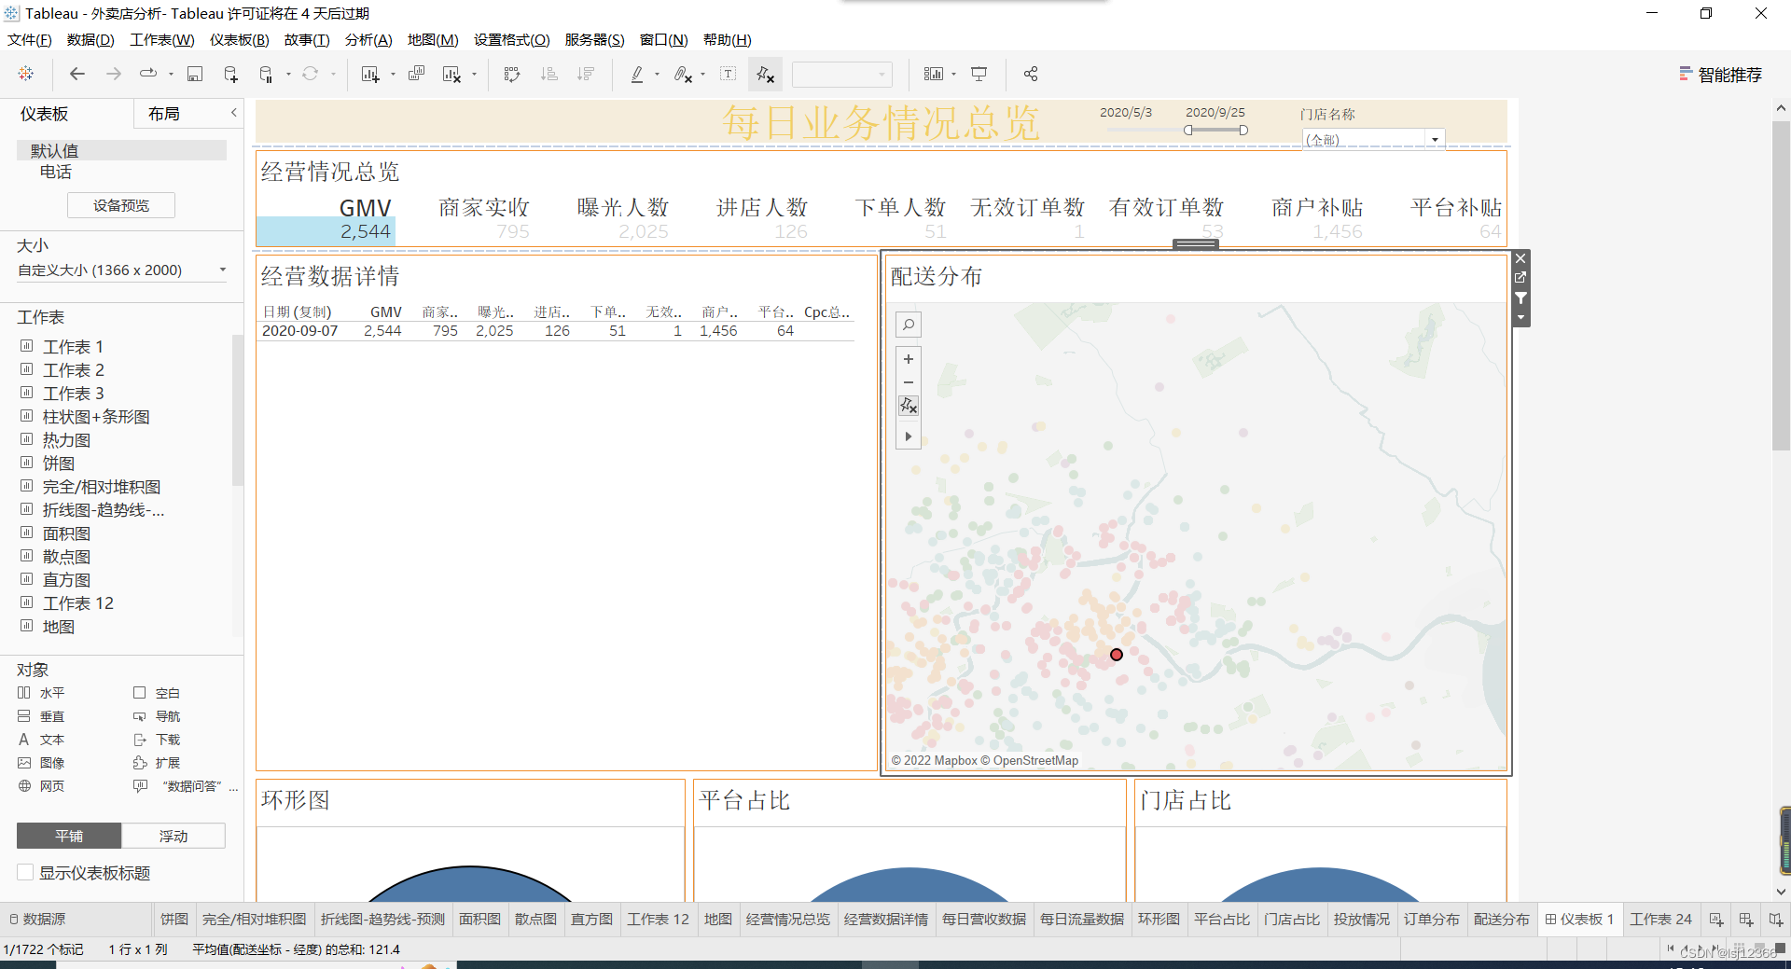Open the 配送分布 more options dropdown arrow
The width and height of the screenshot is (1791, 969).
tap(1520, 318)
